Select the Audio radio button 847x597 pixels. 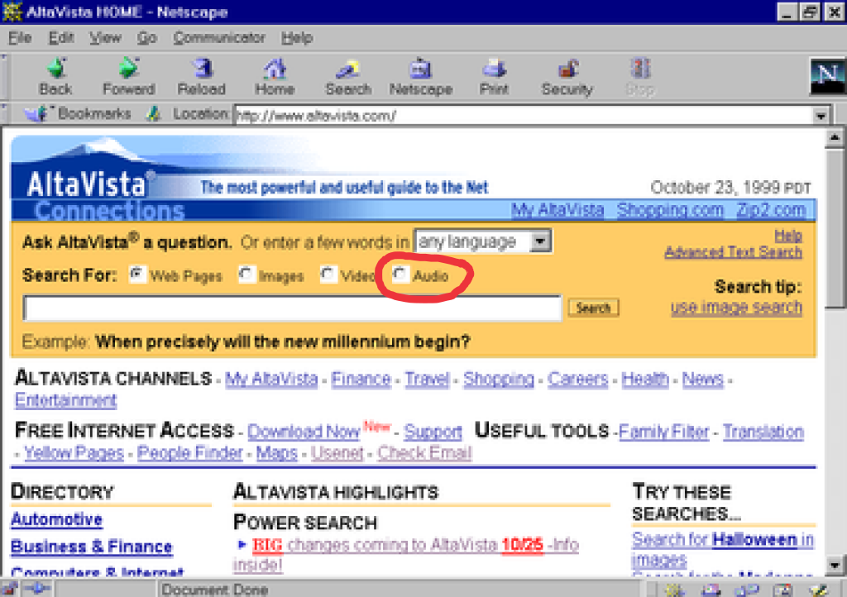click(400, 275)
